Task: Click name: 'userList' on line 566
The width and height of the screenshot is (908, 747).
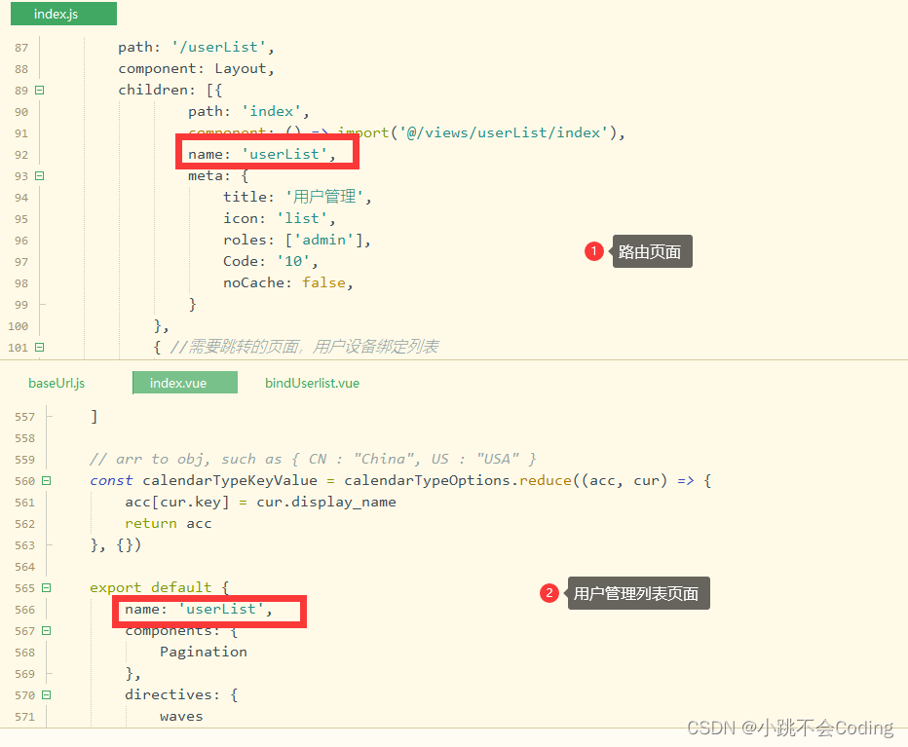Action: point(199,609)
